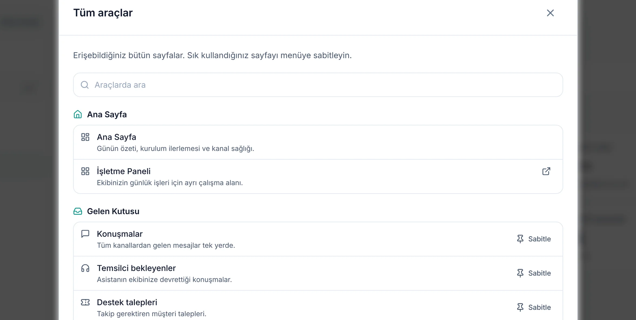Screen dimensions: 636x320
Task: Click the ticket icon for Destek talepleri
Action: tap(85, 302)
